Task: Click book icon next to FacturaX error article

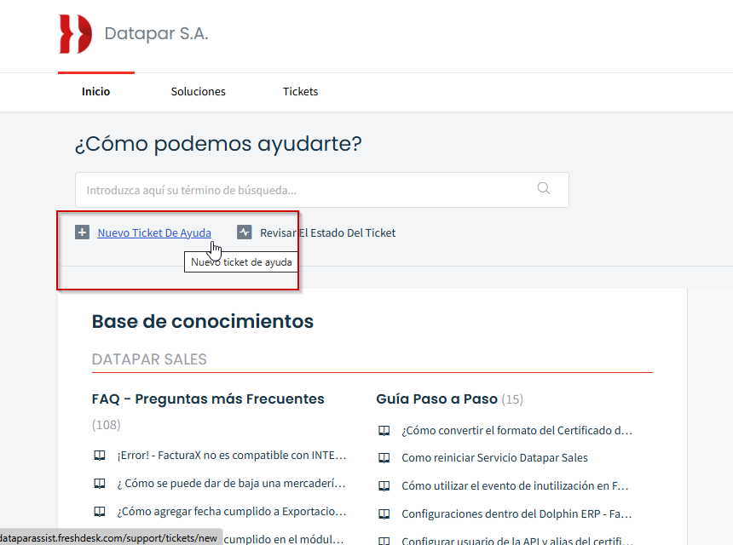Action: pyautogui.click(x=100, y=456)
